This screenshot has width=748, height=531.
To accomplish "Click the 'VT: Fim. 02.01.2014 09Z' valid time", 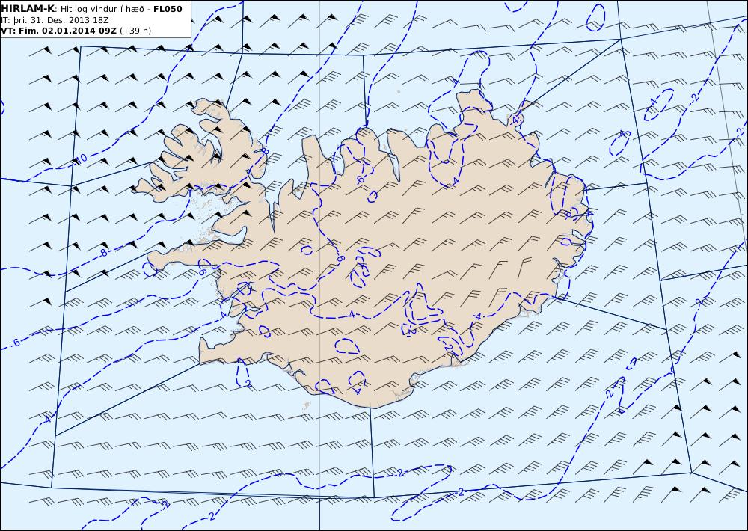I will click(x=58, y=31).
